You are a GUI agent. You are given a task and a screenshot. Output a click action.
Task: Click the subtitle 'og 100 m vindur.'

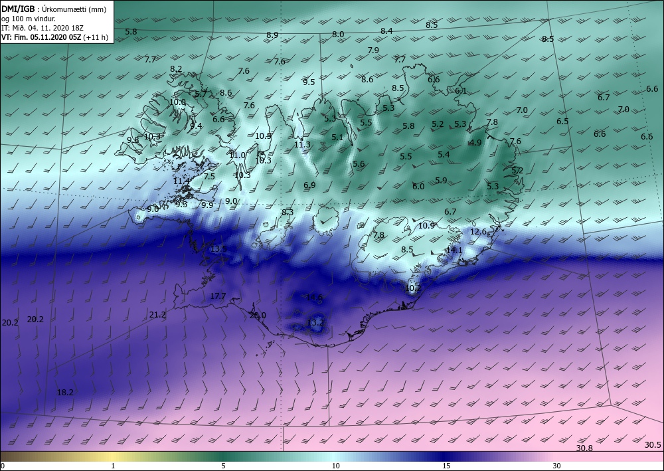[29, 19]
